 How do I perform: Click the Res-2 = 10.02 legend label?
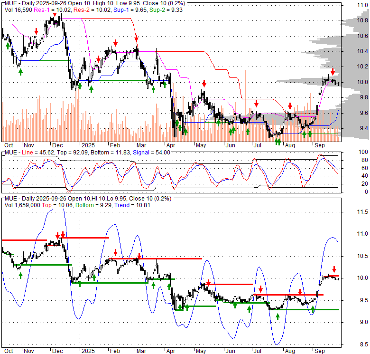point(92,10)
